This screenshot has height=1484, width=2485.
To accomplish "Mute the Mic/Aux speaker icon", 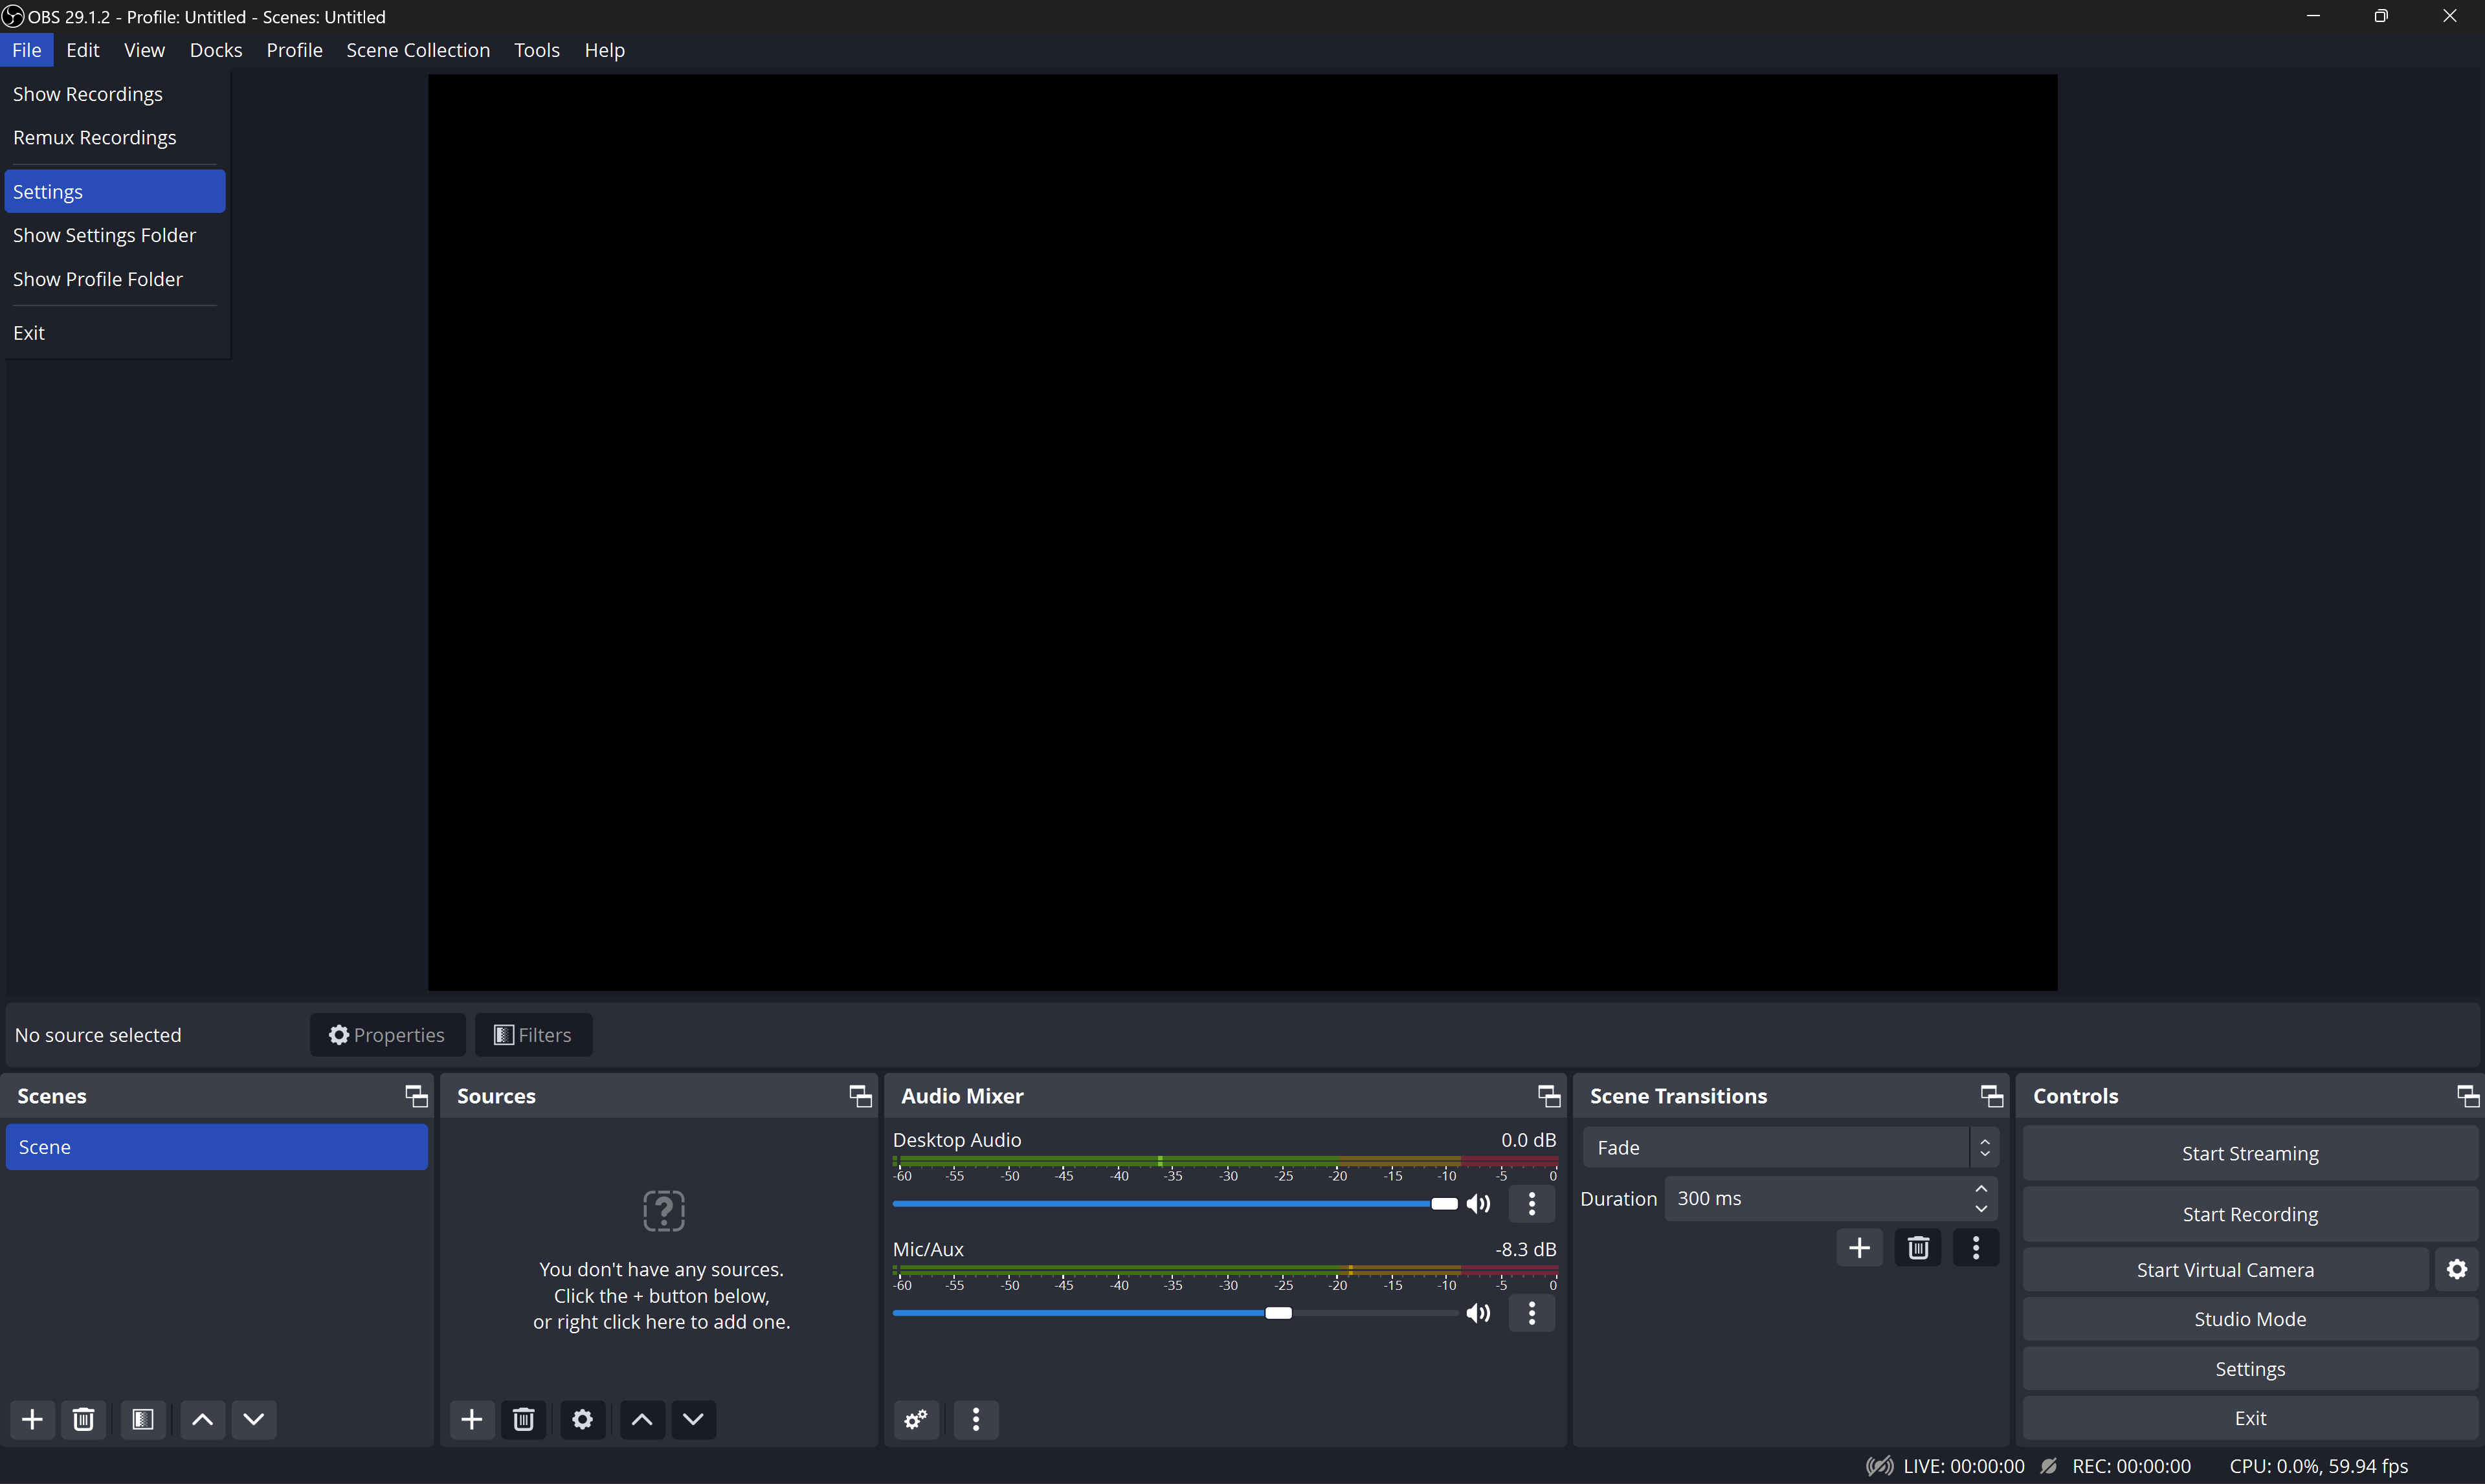I will [1478, 1312].
